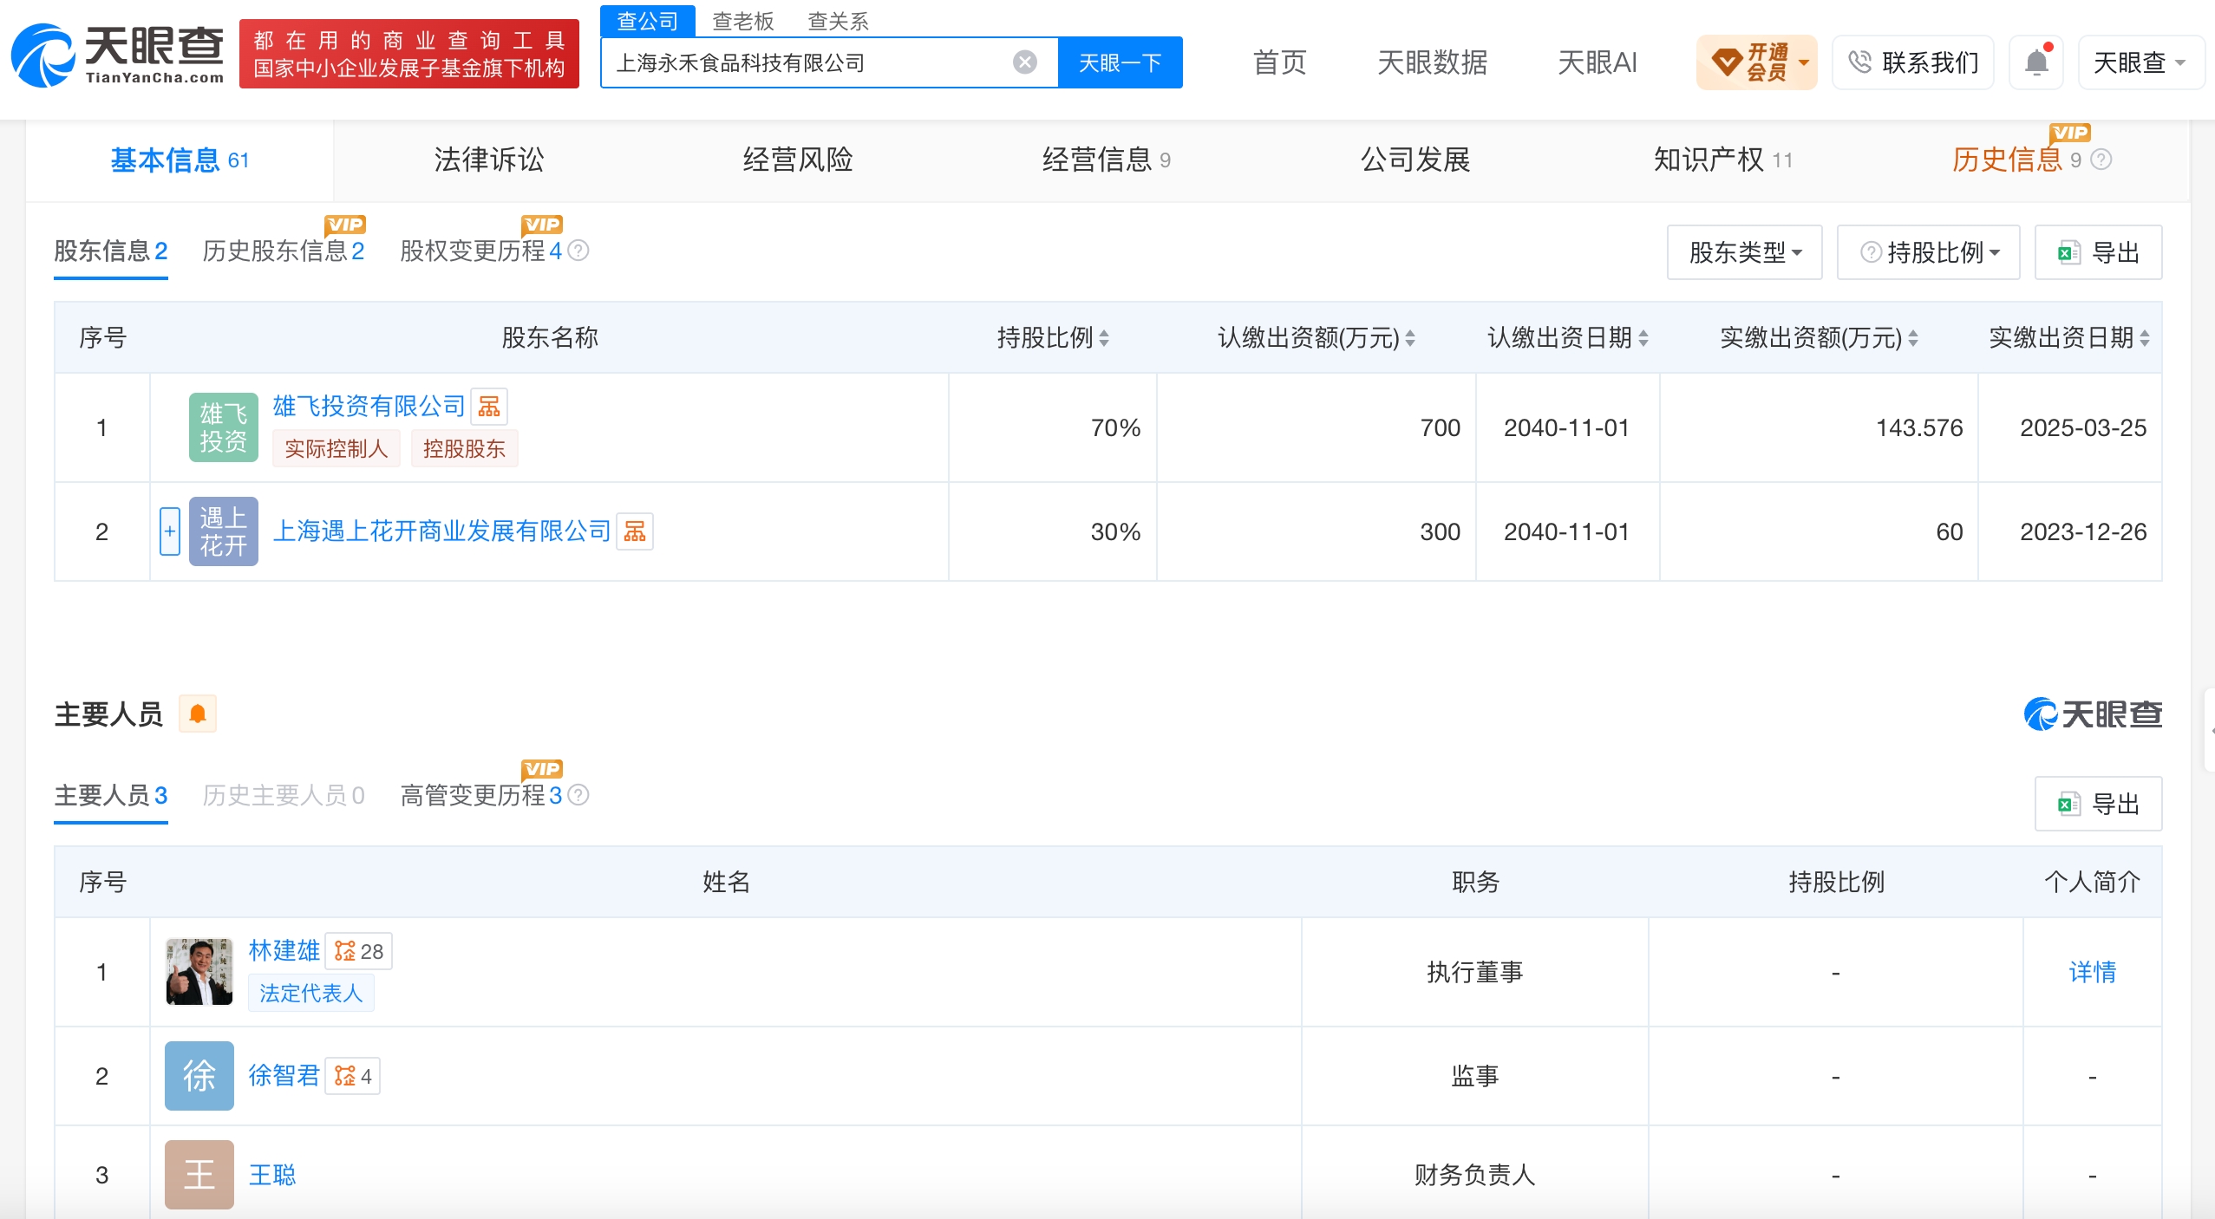
Task: Sort by 认缴出资日期 column arrows
Action: point(1643,338)
